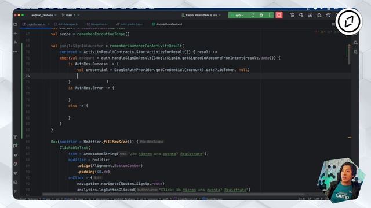Image resolution: width=371 pixels, height=208 pixels.
Task: Click the 'onClick' parameter name
Action: [76, 178]
